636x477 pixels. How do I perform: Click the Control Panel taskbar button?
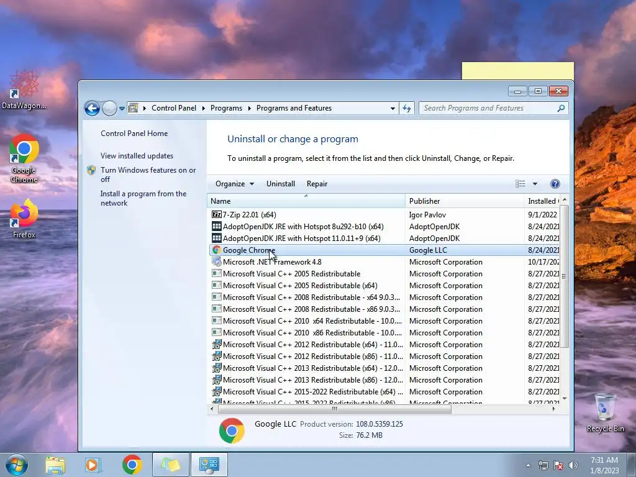coord(209,465)
